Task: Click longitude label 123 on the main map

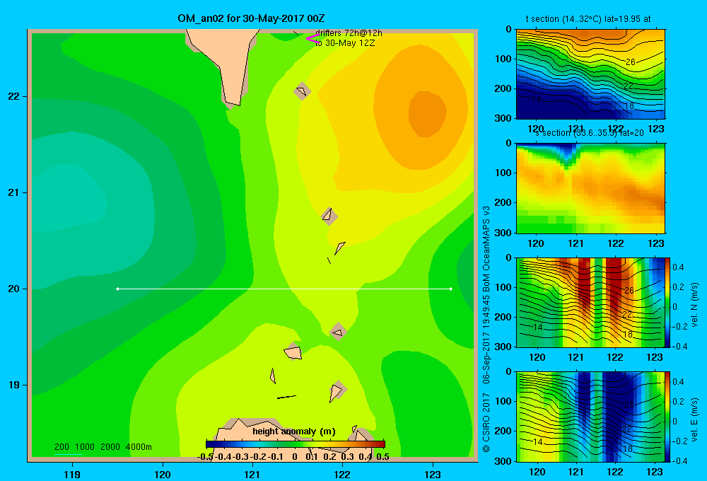Action: [x=433, y=474]
